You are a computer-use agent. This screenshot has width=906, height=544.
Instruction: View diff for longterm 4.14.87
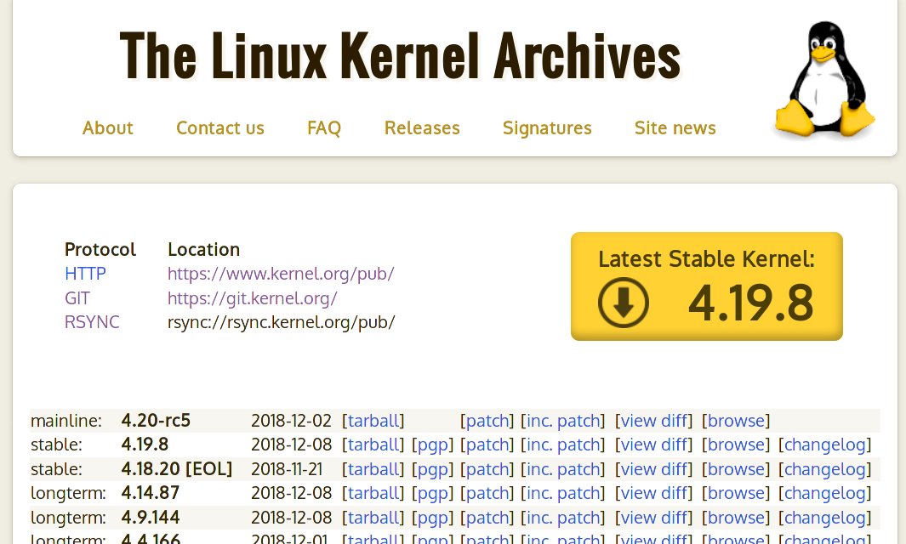coord(653,493)
